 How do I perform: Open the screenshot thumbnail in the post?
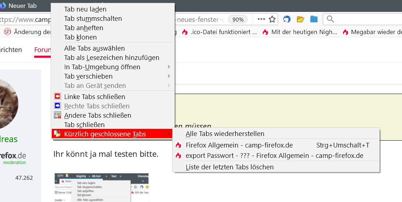101,187
